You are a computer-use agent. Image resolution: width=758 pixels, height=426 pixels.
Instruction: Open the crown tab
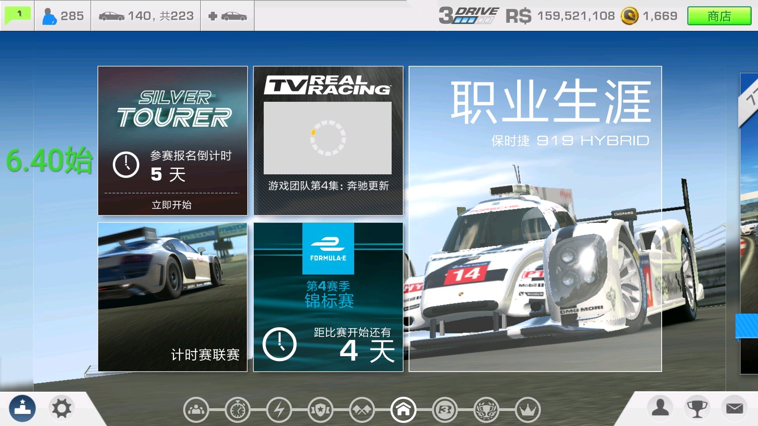coord(528,410)
